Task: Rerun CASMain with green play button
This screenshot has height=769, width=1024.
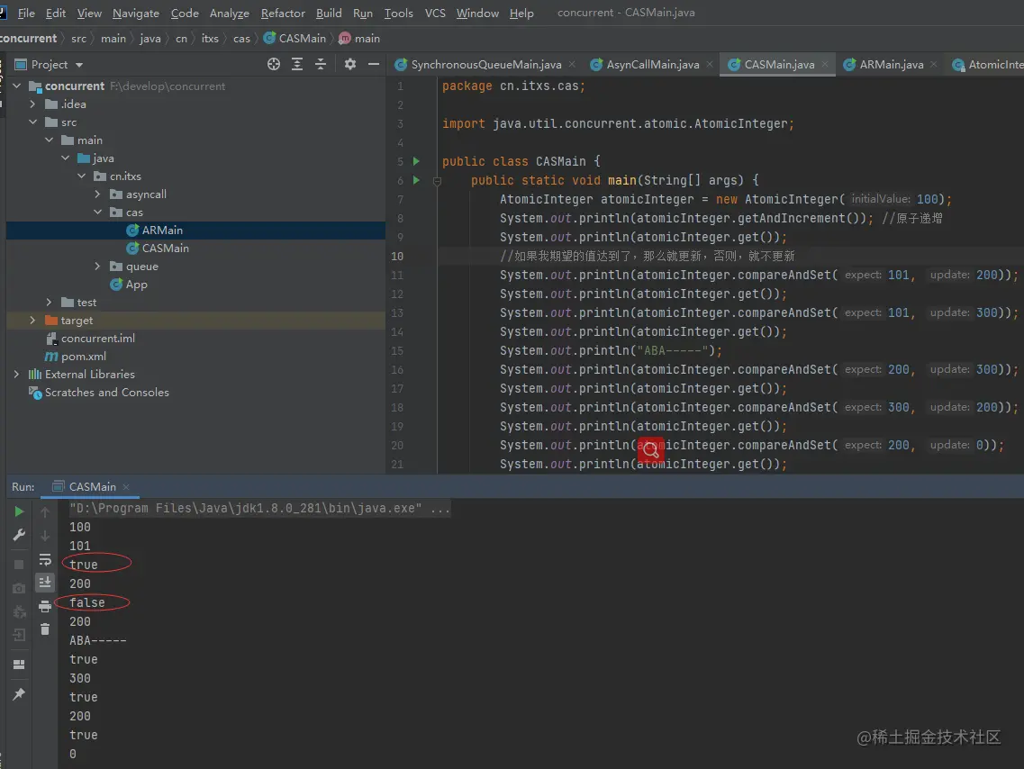Action: click(x=19, y=511)
